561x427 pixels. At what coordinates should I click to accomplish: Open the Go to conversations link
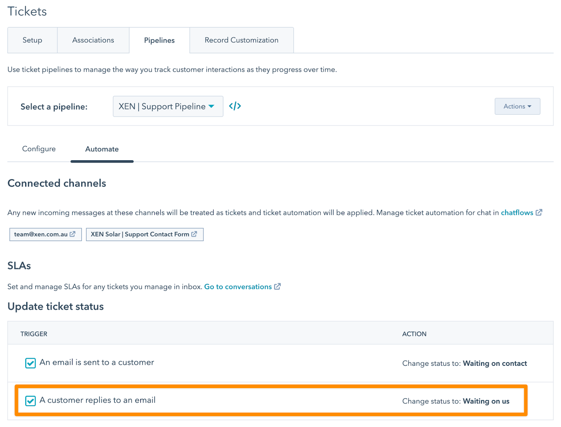point(238,287)
